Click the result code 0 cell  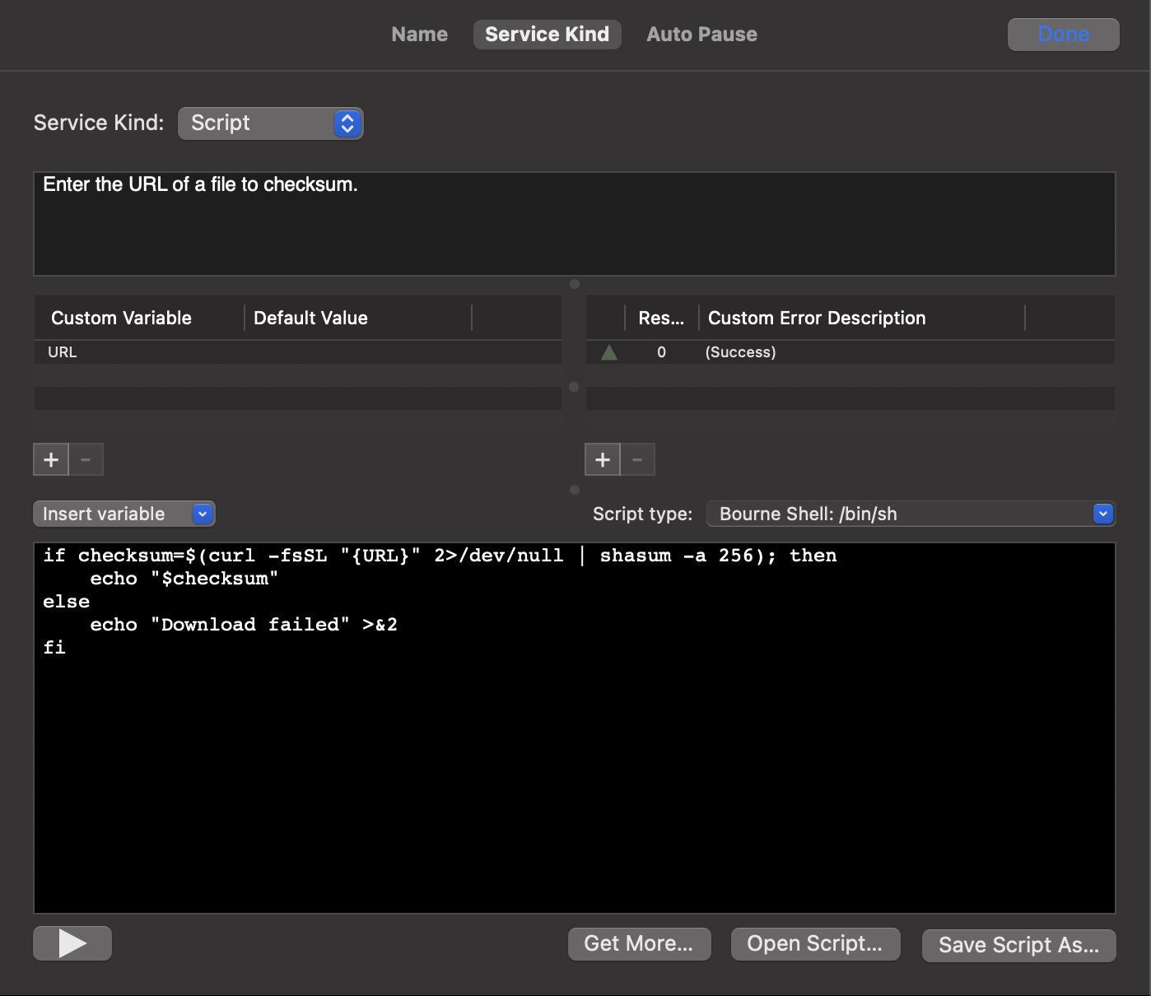coord(661,352)
